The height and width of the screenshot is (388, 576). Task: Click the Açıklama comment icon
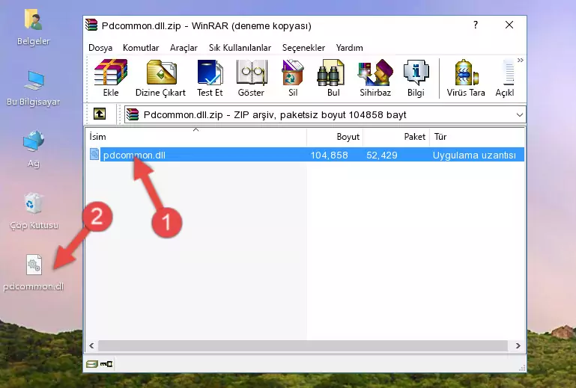tap(505, 78)
